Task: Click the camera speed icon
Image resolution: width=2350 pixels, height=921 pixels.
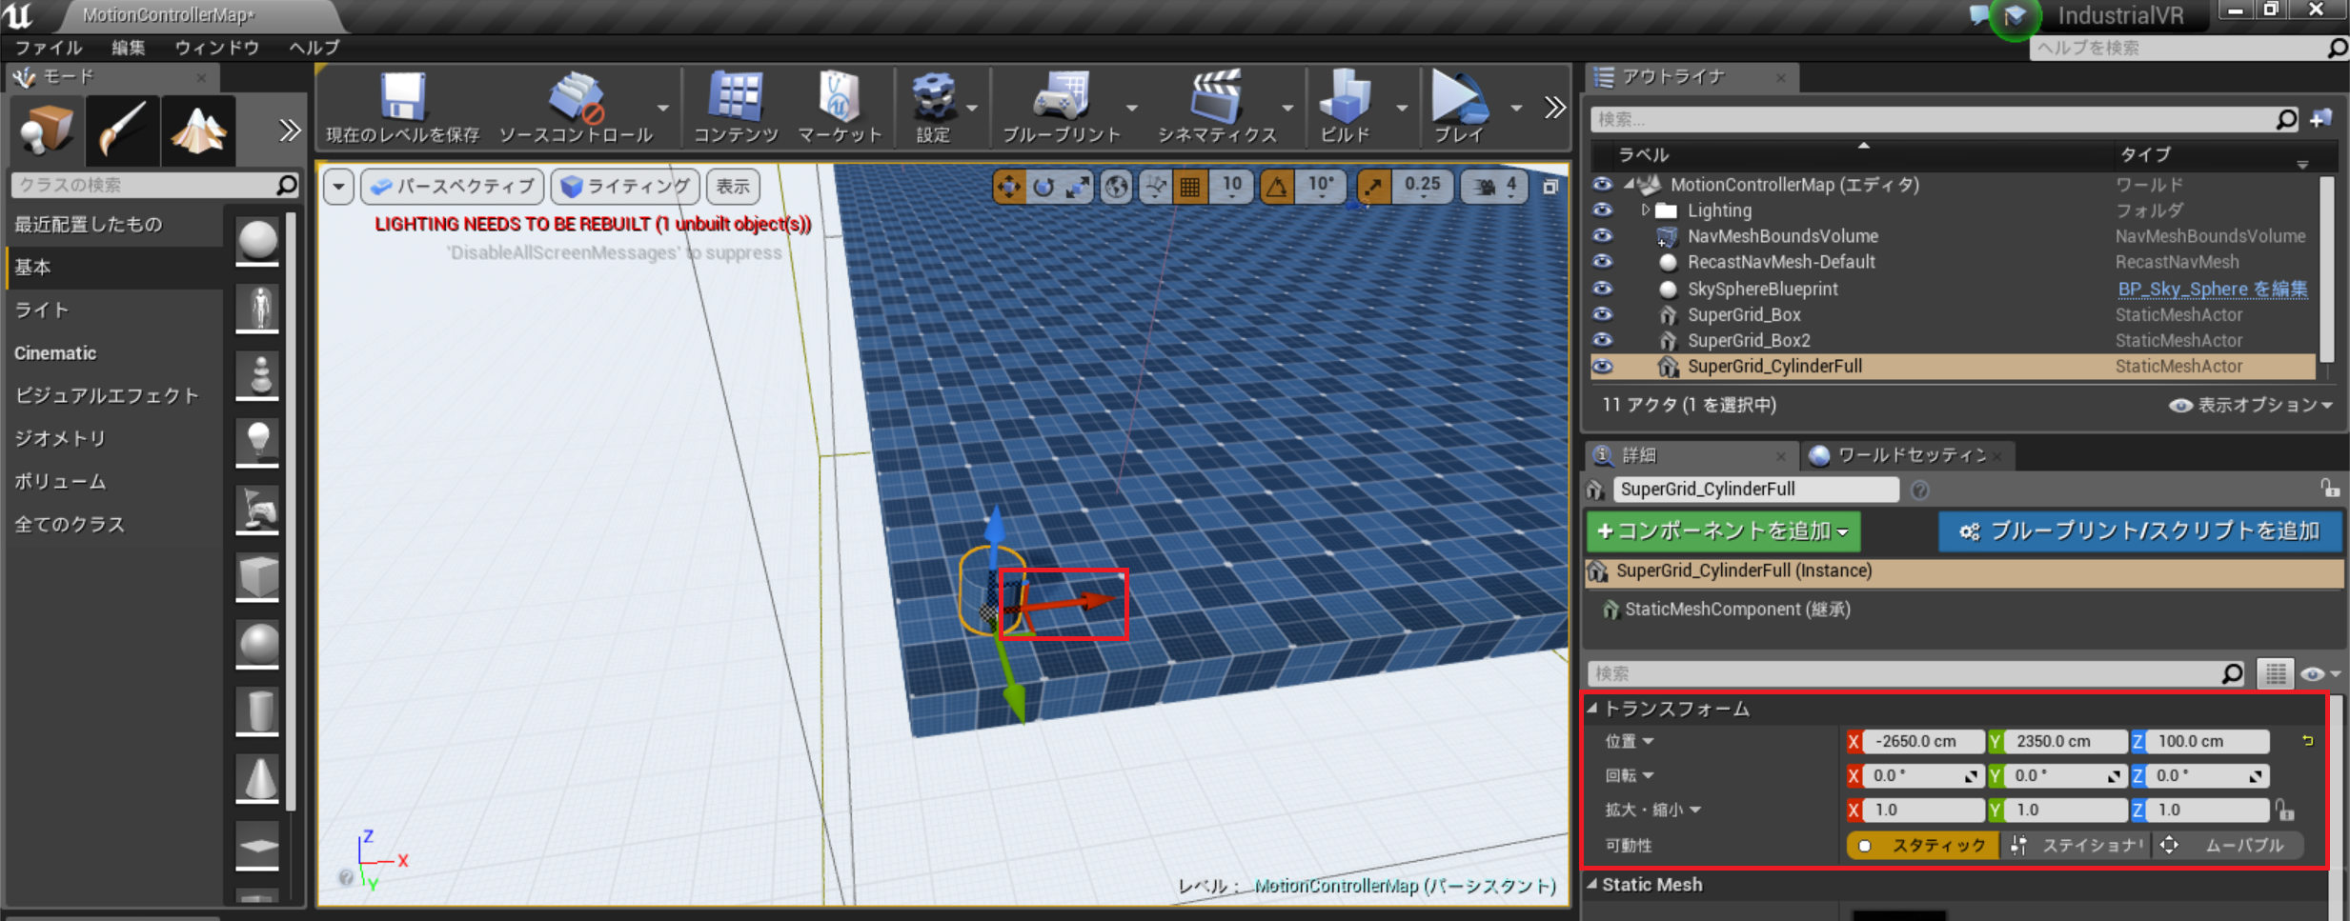Action: (x=1484, y=187)
